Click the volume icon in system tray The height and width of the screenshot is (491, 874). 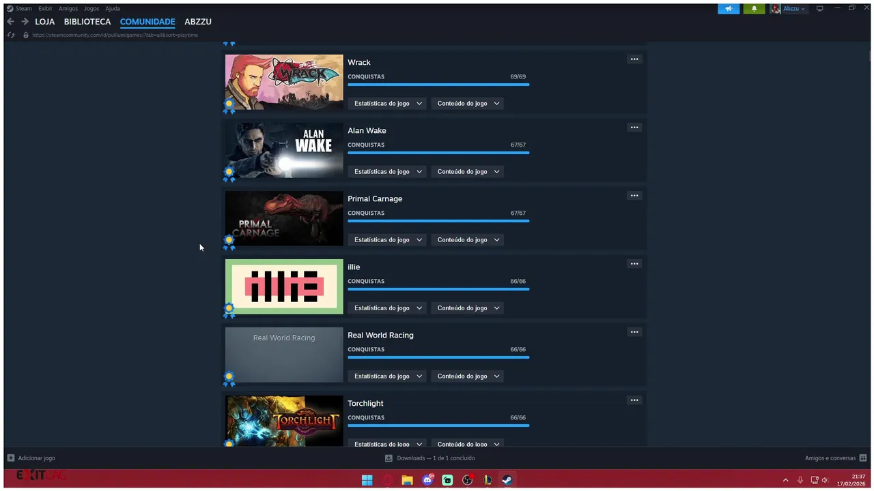click(x=825, y=480)
